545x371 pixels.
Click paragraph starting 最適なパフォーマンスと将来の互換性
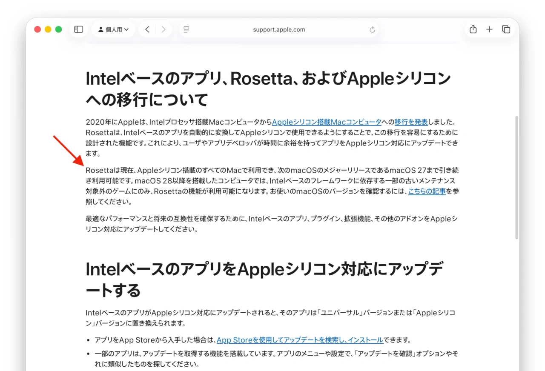[x=272, y=224]
